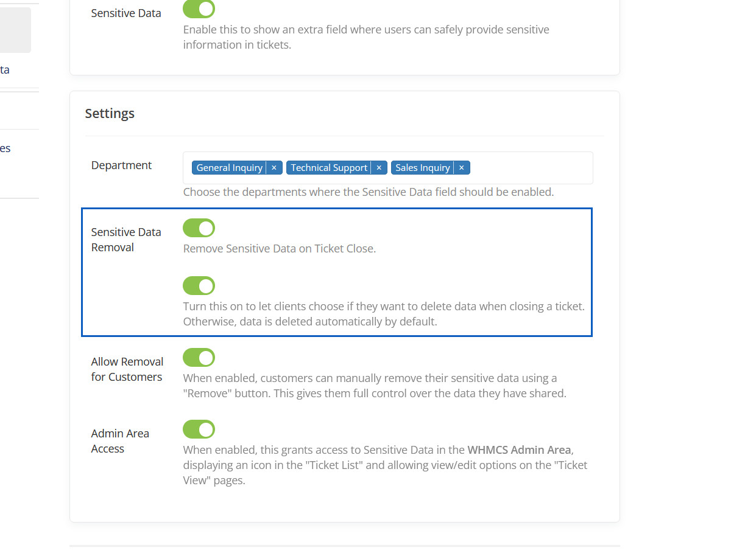Open the sidebar item ending in "es"
Image resolution: width=731 pixels, height=556 pixels.
[x=5, y=148]
